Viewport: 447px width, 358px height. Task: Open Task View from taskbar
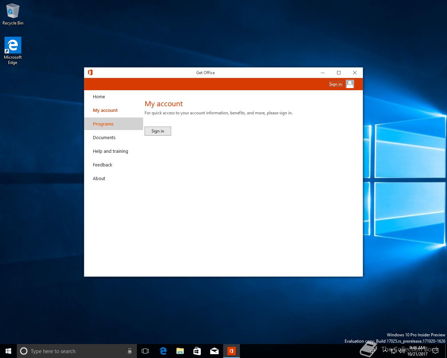pyautogui.click(x=145, y=351)
